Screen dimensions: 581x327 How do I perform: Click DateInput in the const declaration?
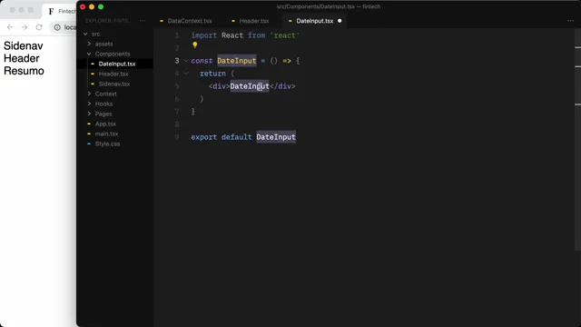coord(237,61)
